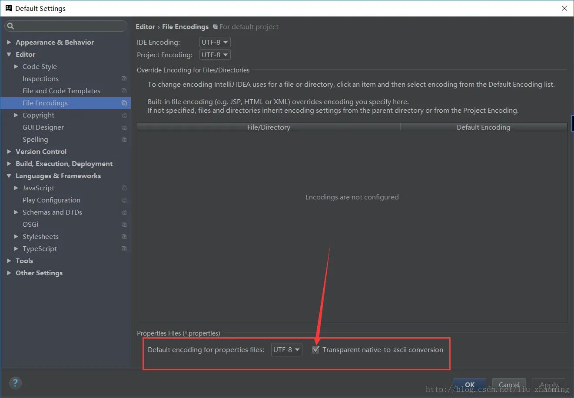Screen dimensions: 574x398
Task: Open the Copyright settings page
Action: point(38,115)
